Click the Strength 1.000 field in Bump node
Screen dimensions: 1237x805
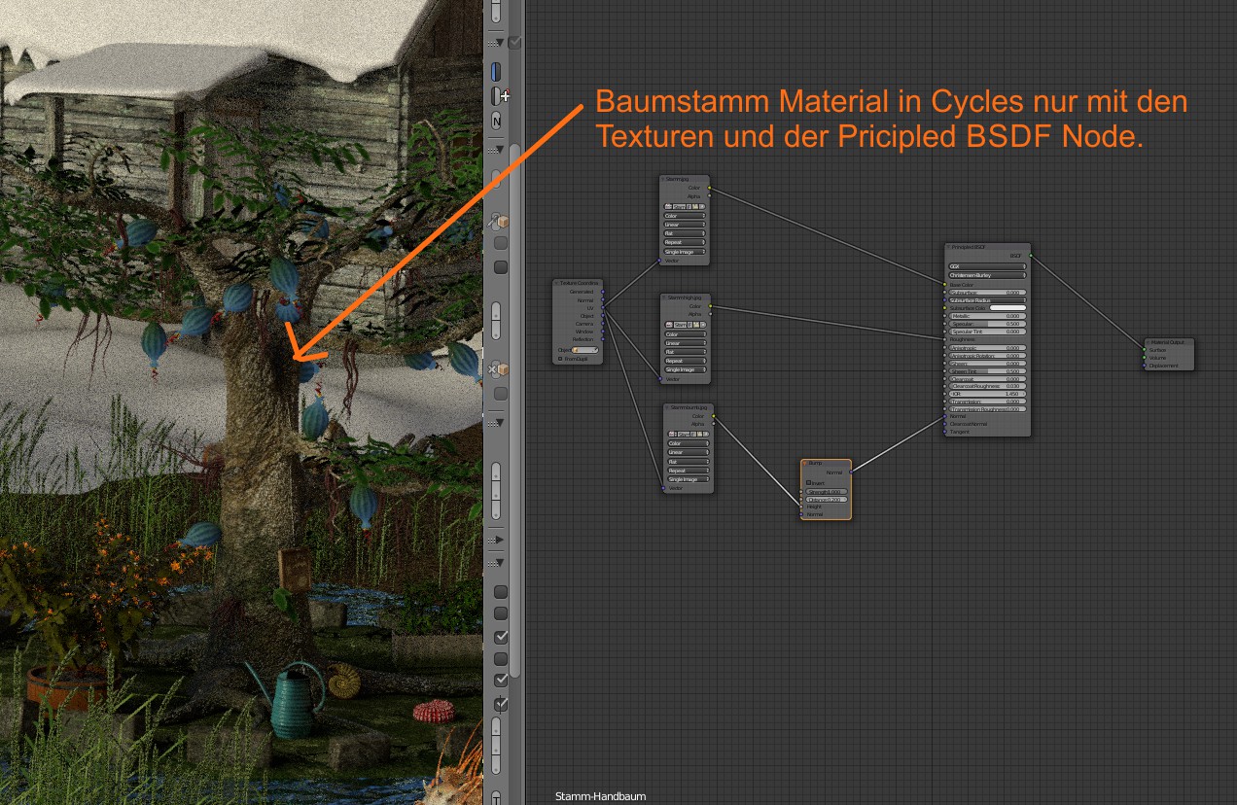click(x=827, y=492)
